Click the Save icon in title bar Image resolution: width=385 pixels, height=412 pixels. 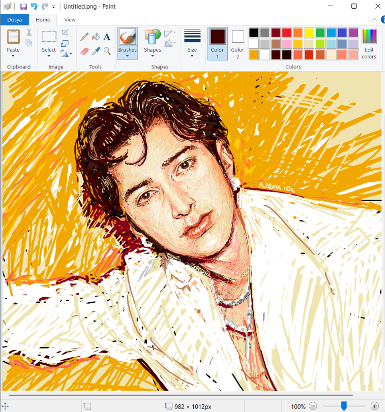[x=24, y=6]
